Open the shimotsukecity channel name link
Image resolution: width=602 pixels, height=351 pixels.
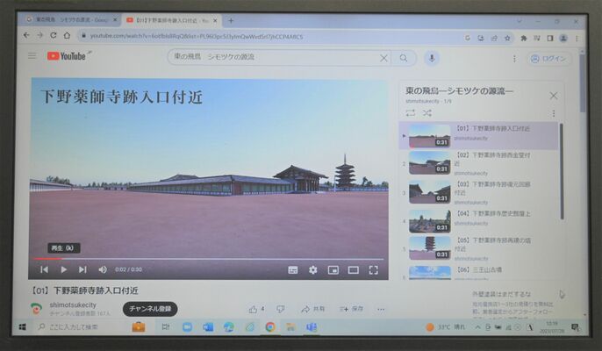click(x=73, y=304)
